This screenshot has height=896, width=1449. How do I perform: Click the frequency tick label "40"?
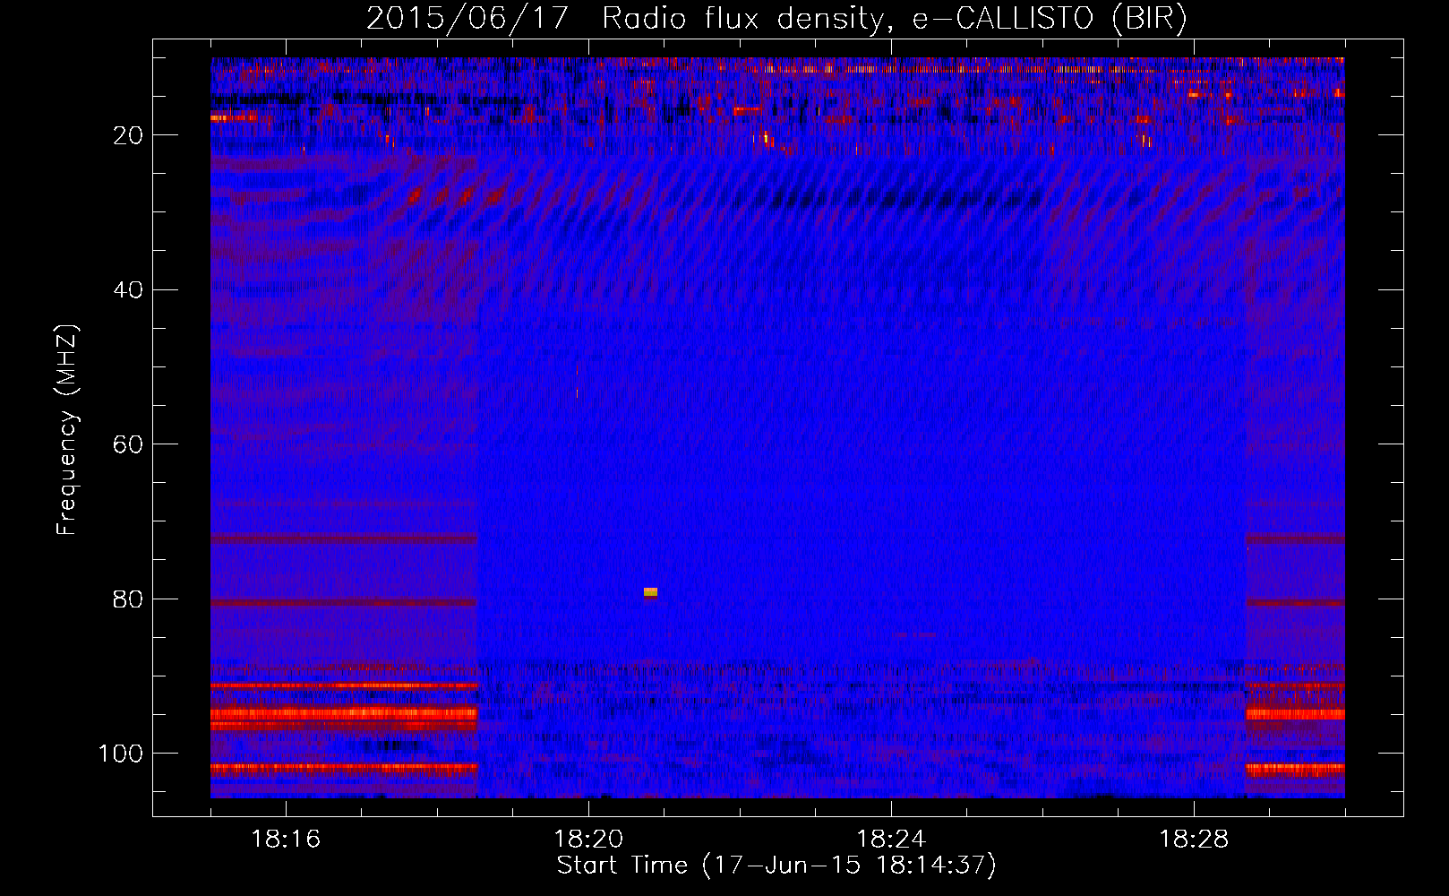128,289
